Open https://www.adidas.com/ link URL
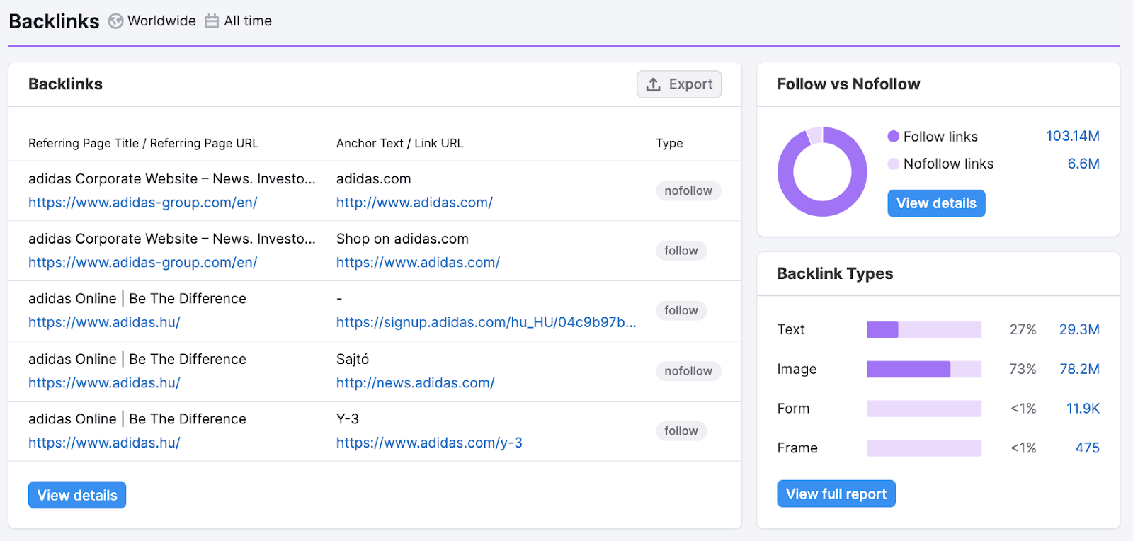The width and height of the screenshot is (1133, 541). (418, 263)
